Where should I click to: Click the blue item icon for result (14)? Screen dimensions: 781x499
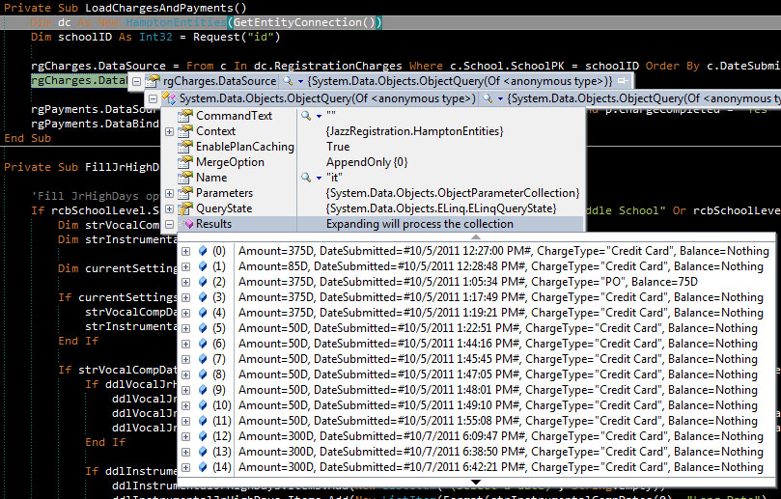(x=202, y=467)
